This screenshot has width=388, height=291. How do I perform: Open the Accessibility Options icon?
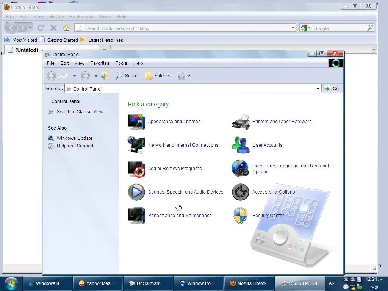(241, 192)
